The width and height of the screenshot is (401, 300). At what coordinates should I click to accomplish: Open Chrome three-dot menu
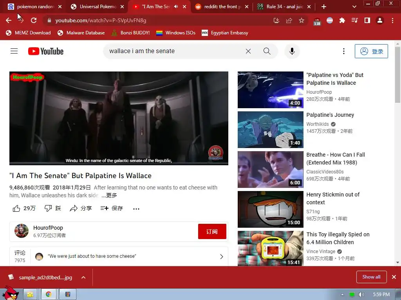(392, 20)
